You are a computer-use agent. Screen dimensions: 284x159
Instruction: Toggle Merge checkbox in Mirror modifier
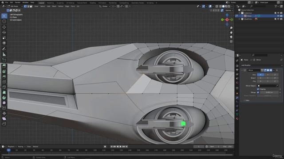point(258,92)
